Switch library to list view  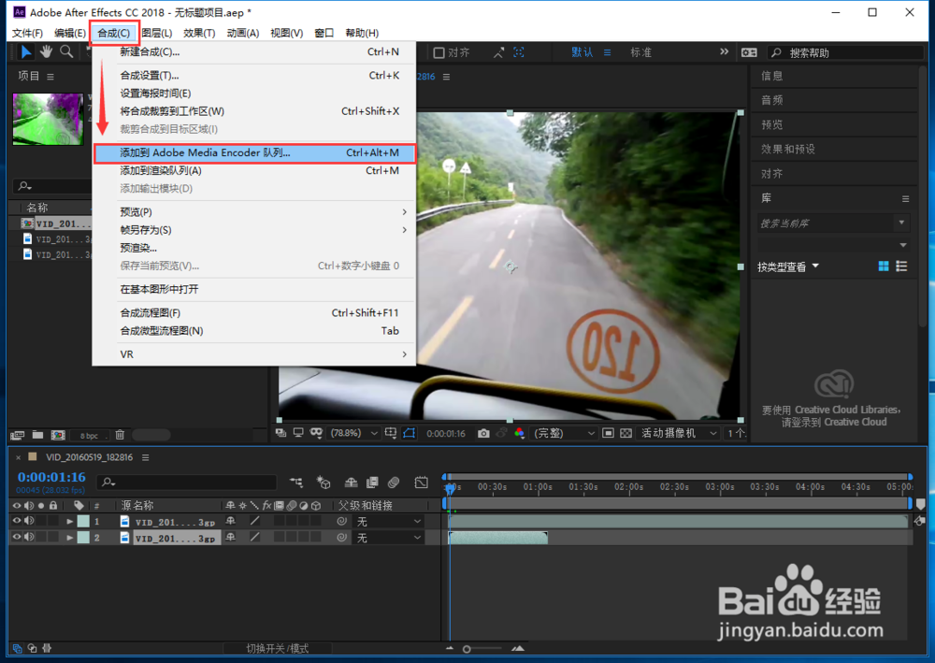(901, 267)
